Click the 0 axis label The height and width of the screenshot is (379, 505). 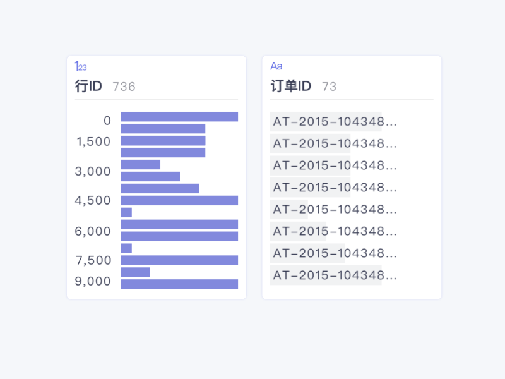pos(107,121)
